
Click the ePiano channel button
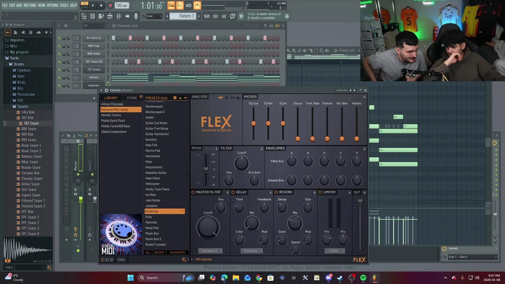coord(94,77)
